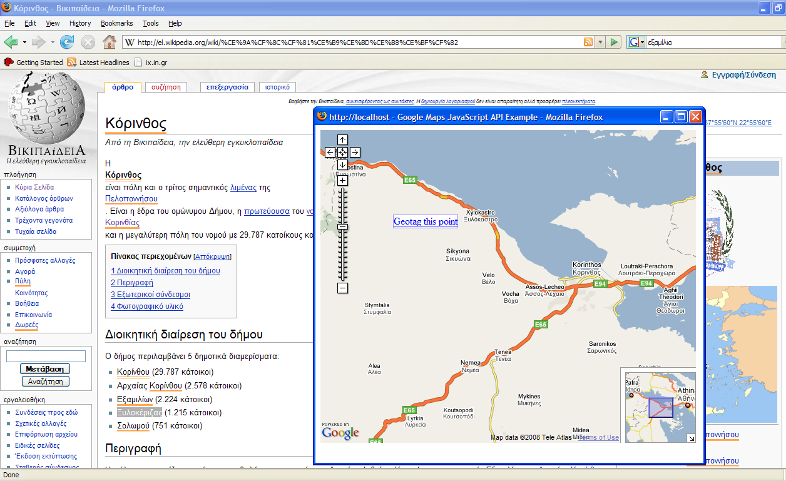Open the View menu
Image resolution: width=786 pixels, height=481 pixels.
click(53, 23)
